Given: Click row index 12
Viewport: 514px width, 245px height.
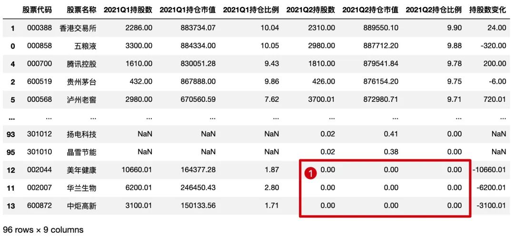Looking at the screenshot, I should tap(11, 170).
